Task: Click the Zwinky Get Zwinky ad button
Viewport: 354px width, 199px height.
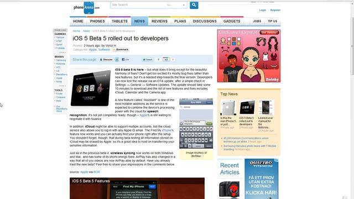Action: coord(269,33)
